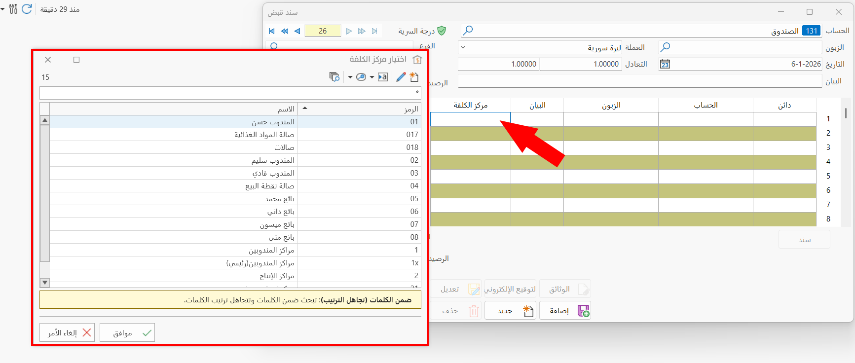
Task: Click the cost center search input field
Action: coord(230,93)
